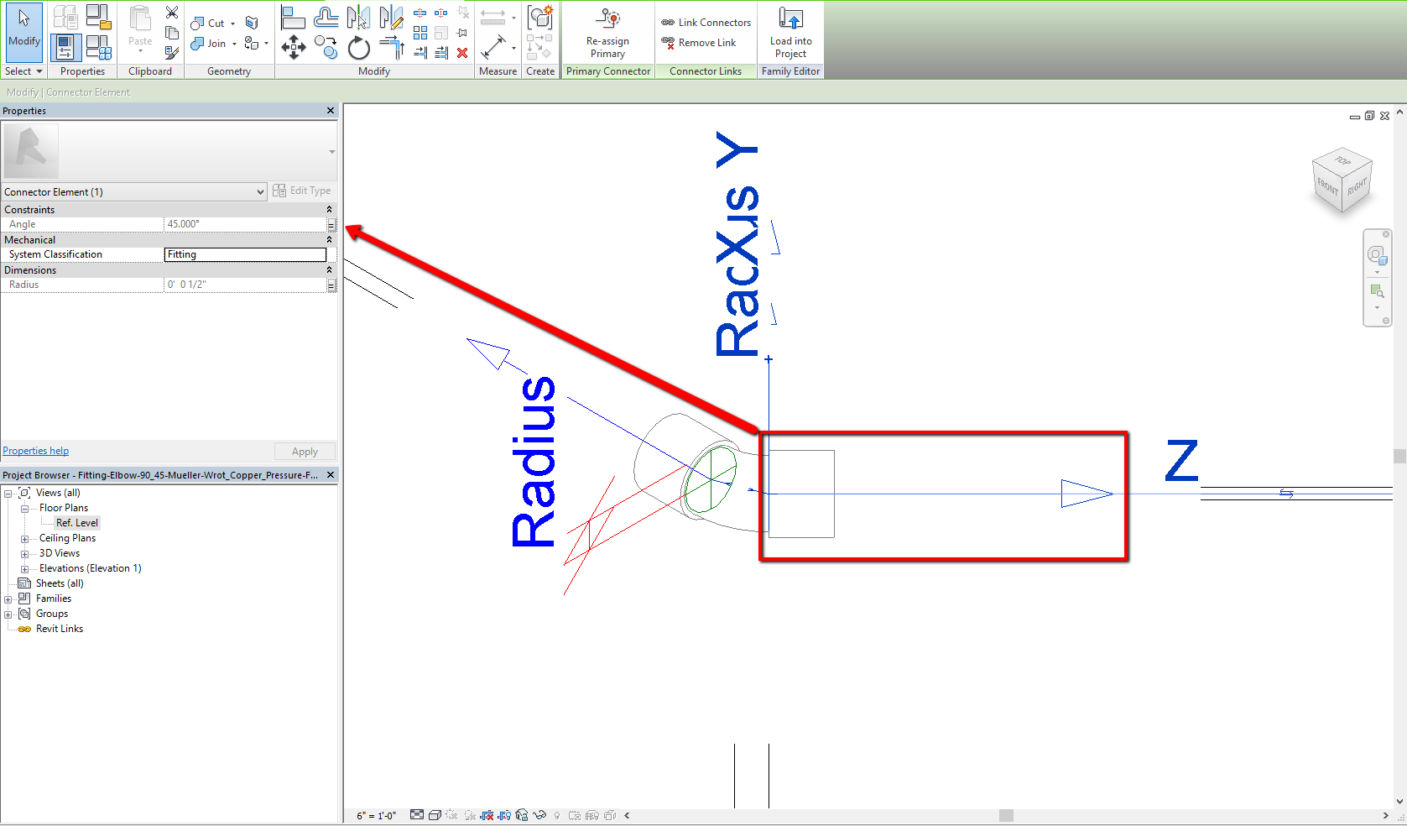Click the Align tool icon

click(293, 17)
